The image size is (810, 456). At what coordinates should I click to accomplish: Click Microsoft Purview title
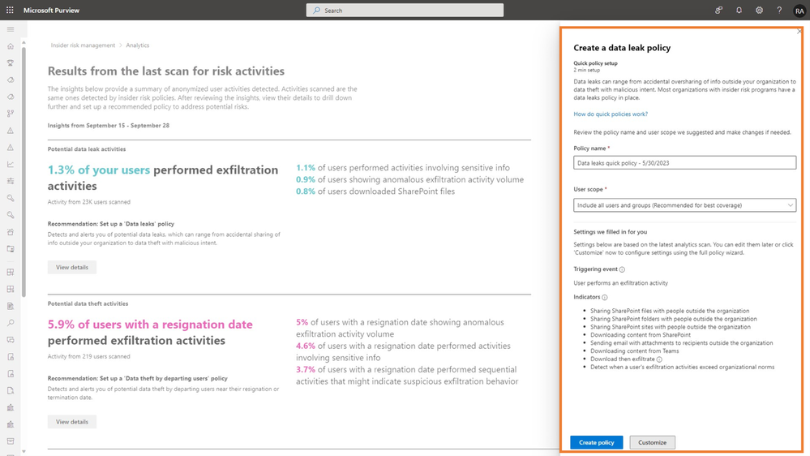(x=51, y=11)
